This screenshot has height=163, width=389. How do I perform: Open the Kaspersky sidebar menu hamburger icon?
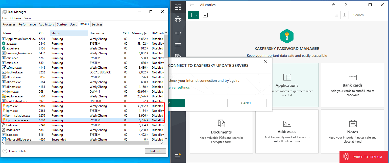click(x=178, y=156)
